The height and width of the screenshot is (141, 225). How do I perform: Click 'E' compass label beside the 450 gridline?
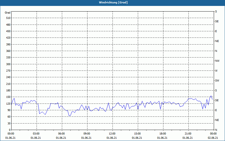216,31
